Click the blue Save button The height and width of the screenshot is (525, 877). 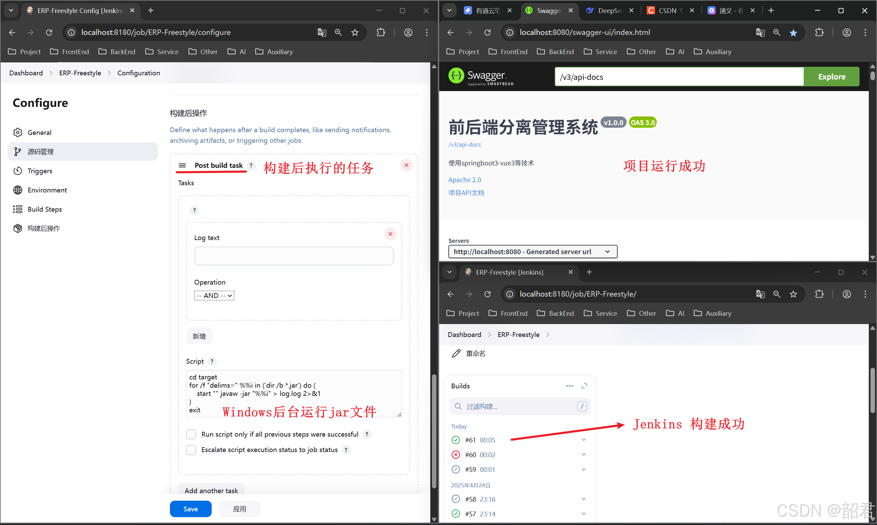pos(190,509)
